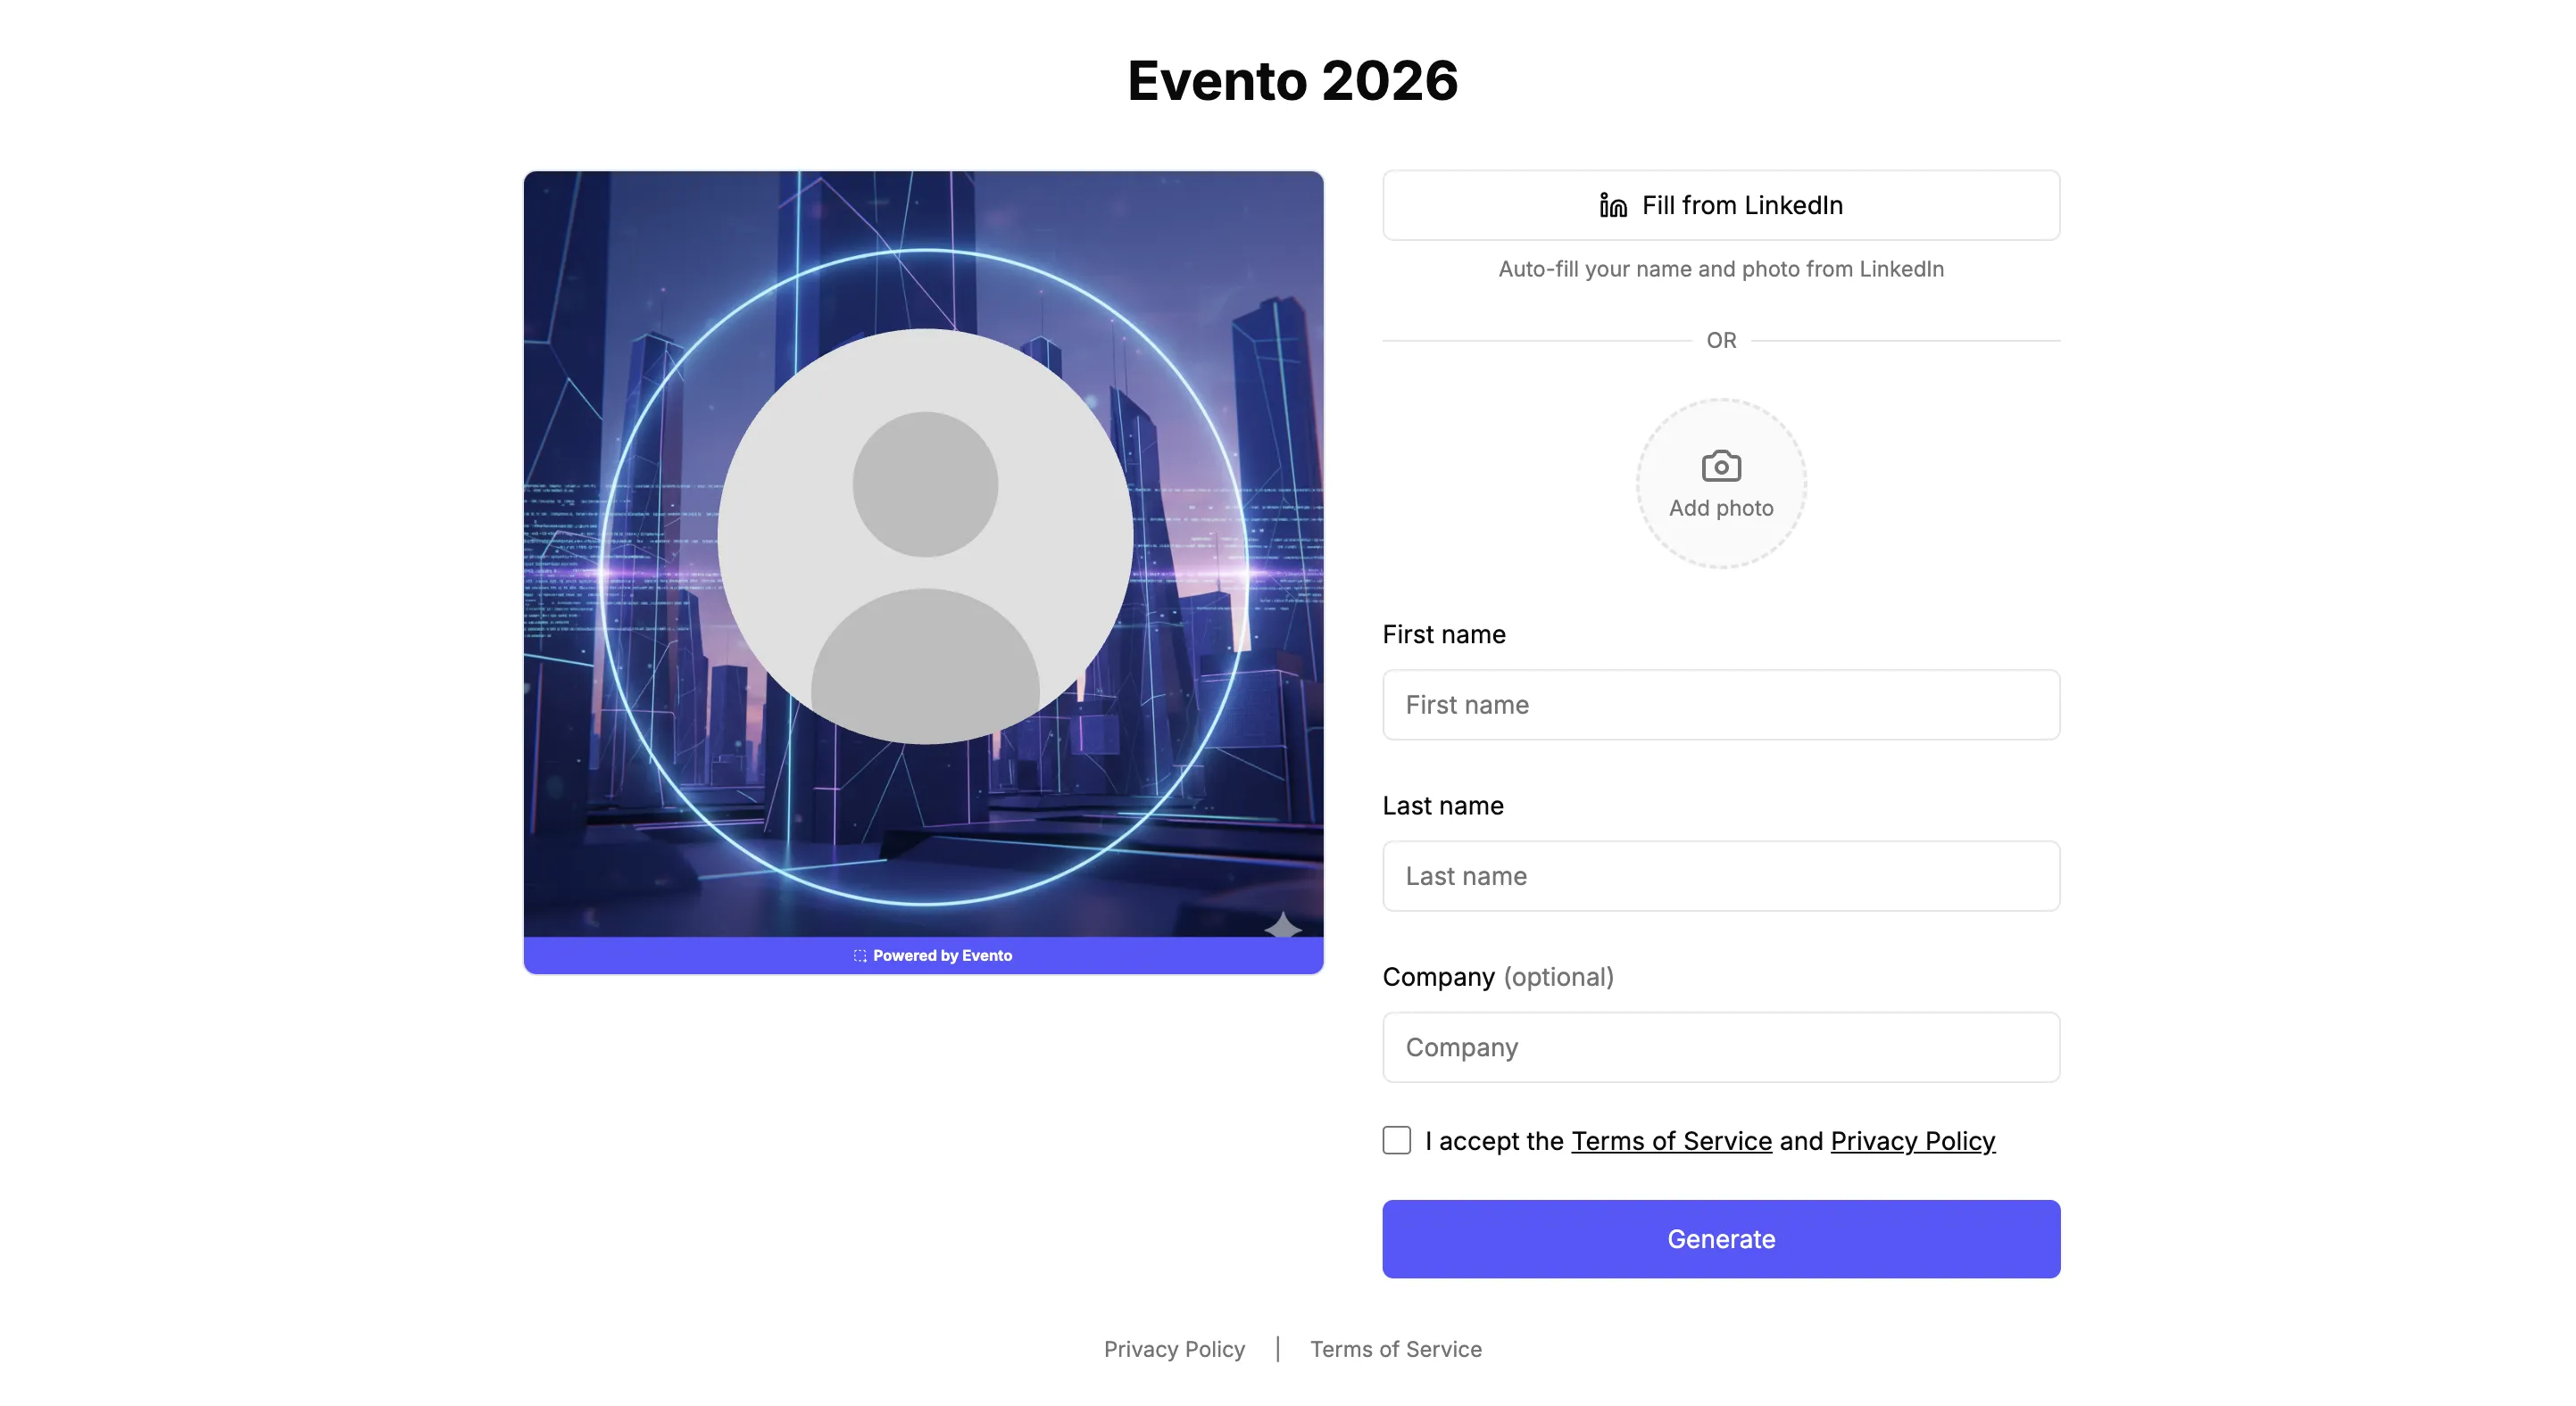This screenshot has width=2576, height=1406.
Task: Click the small Evento logo in the banner
Action: click(859, 955)
